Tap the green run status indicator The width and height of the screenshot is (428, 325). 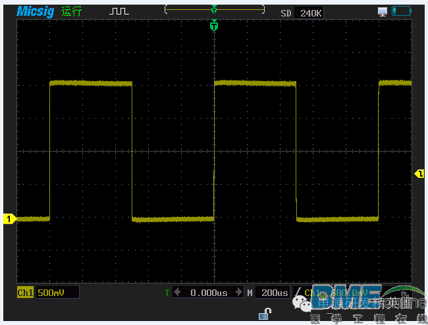pyautogui.click(x=71, y=11)
